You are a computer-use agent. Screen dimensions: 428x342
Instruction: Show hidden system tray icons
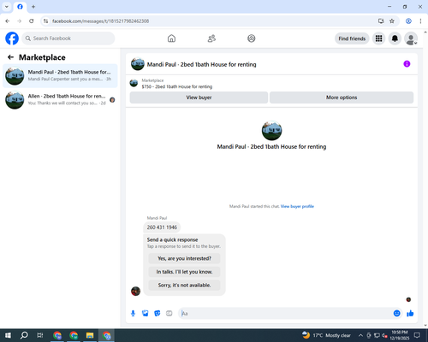360,335
